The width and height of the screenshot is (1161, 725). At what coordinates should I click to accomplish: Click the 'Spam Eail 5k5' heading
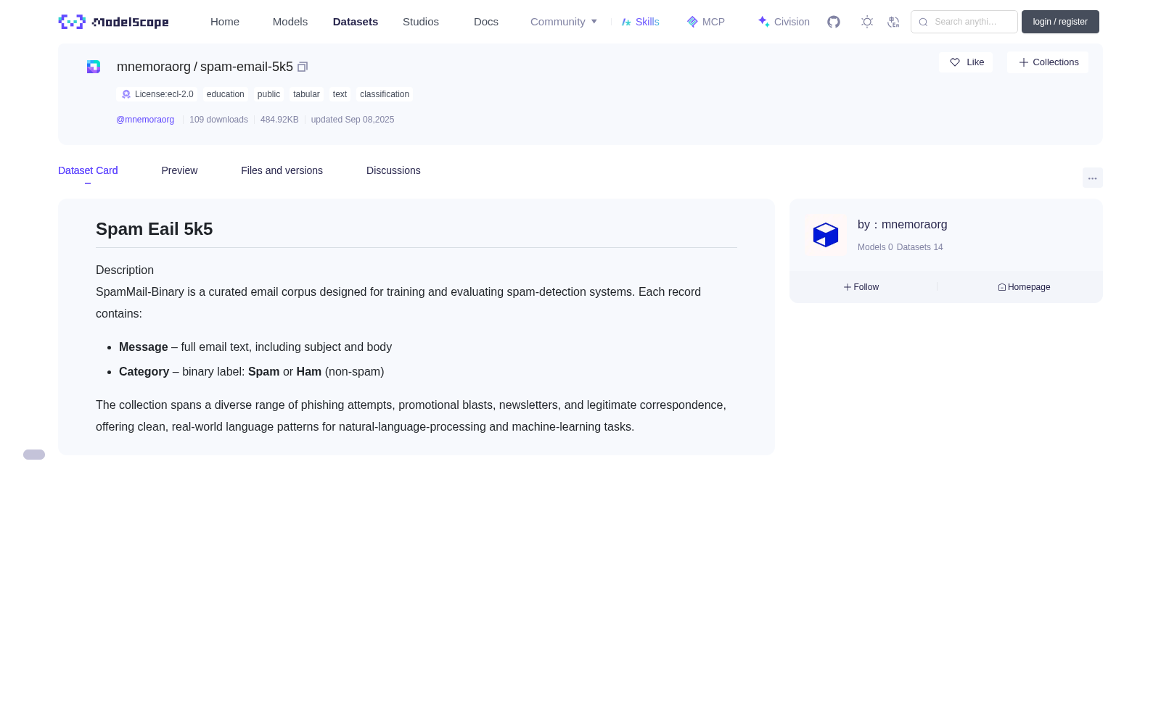pos(155,229)
